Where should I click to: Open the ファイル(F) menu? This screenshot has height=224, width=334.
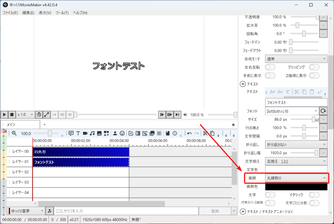tap(10, 13)
